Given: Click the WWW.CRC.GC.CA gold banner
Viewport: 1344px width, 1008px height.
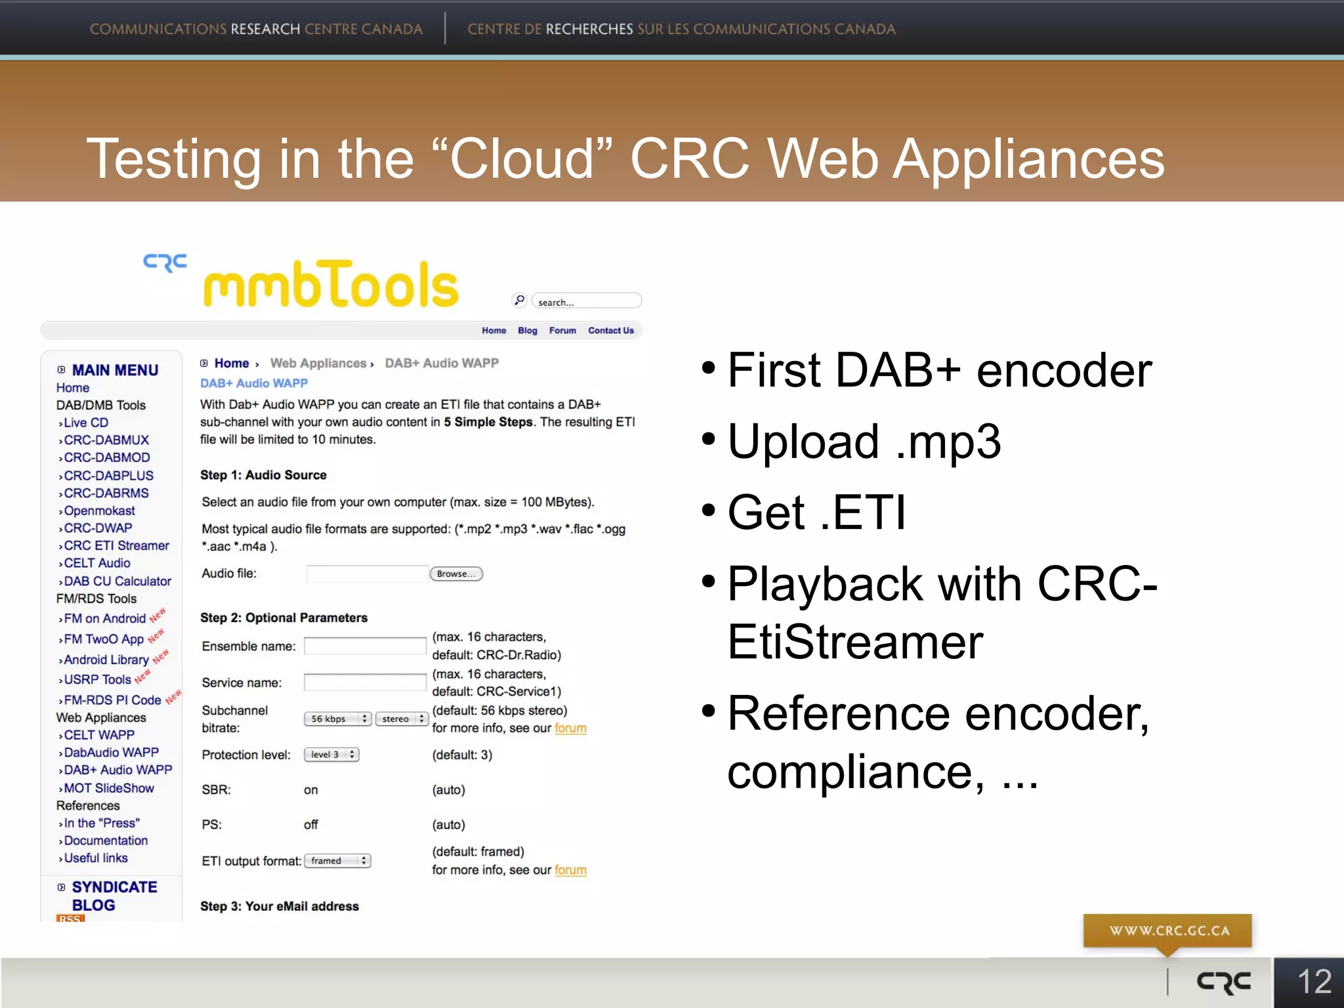Looking at the screenshot, I should [1167, 930].
